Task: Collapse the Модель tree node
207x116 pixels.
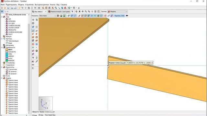Action: 2,78
